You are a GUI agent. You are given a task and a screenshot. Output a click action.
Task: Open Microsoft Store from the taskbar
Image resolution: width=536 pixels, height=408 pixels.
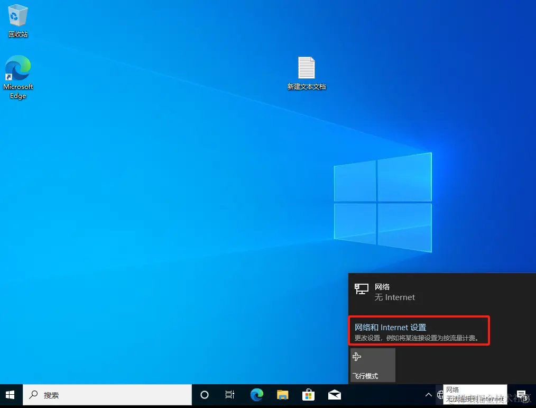click(x=308, y=395)
